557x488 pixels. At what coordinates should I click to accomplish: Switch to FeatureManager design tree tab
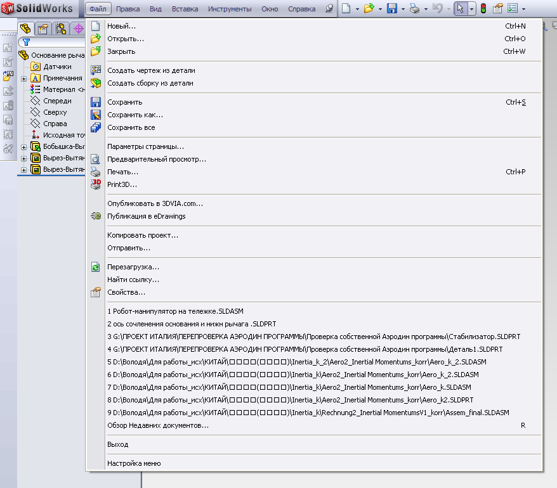click(25, 29)
